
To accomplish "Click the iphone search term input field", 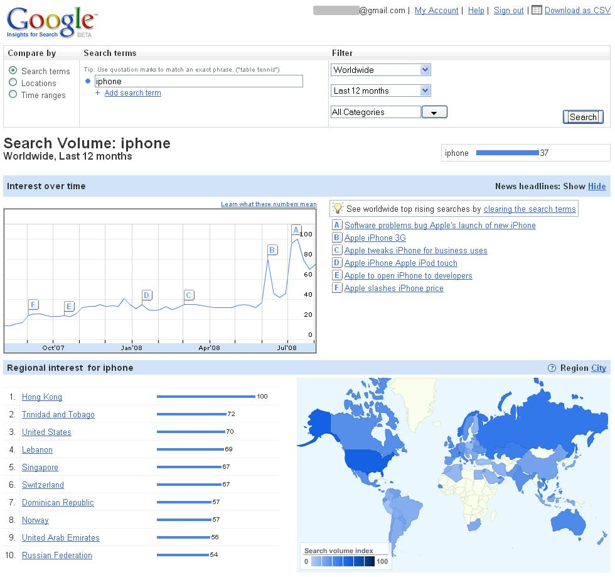I will coord(198,81).
